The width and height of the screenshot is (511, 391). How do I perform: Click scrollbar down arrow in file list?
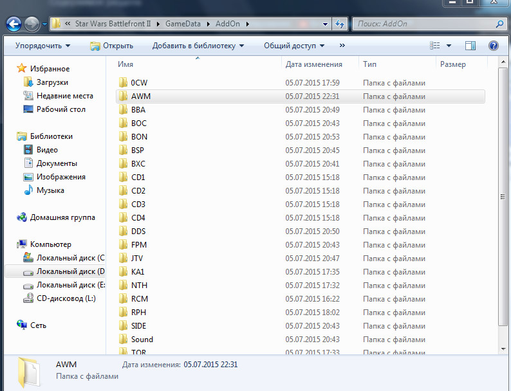[503, 349]
